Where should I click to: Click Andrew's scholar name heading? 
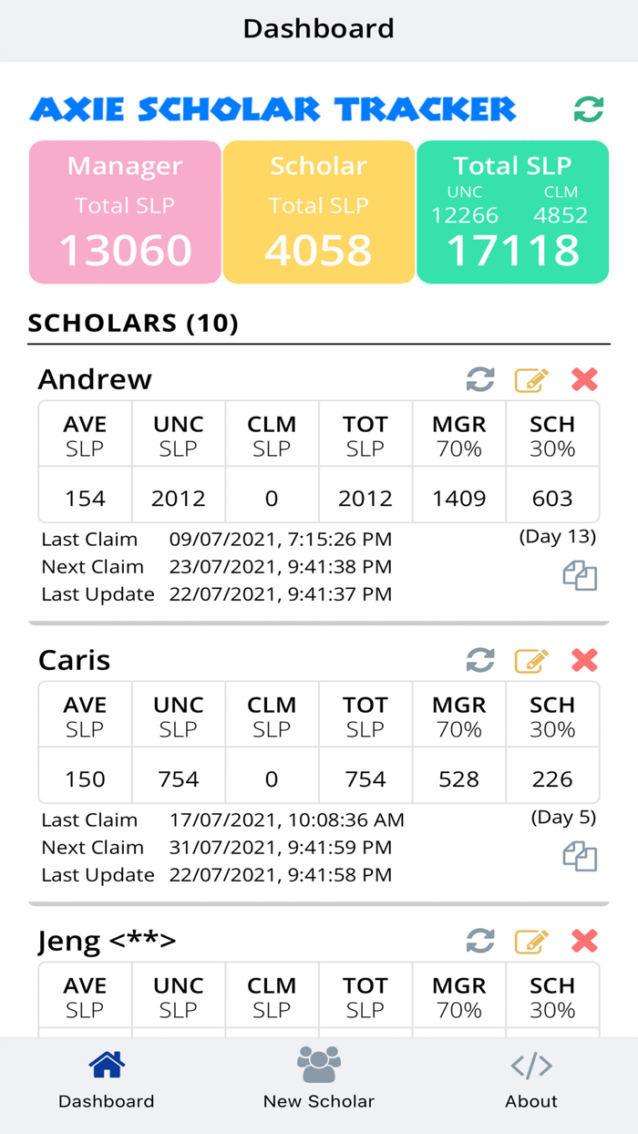pyautogui.click(x=95, y=380)
